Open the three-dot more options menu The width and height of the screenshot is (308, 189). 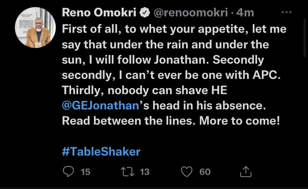coord(286,12)
